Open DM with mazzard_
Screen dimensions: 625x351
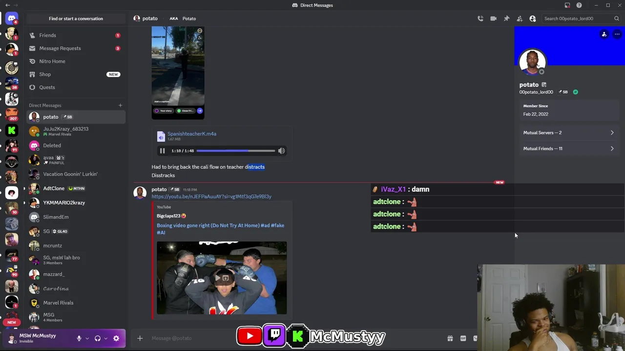tap(76, 274)
